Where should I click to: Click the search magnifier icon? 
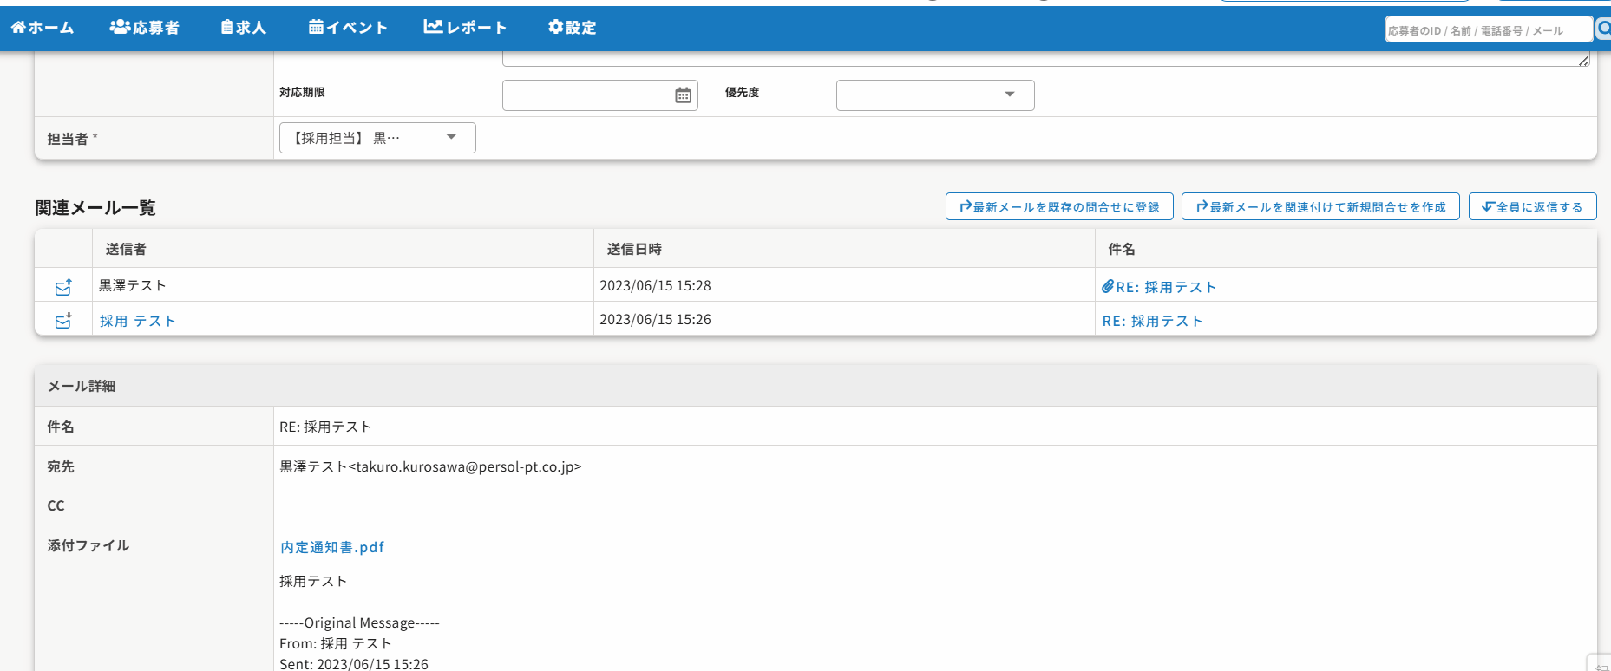click(1603, 29)
